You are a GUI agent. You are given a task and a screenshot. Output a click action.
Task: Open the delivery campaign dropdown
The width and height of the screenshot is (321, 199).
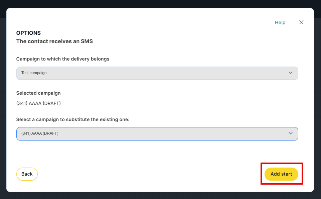[157, 73]
